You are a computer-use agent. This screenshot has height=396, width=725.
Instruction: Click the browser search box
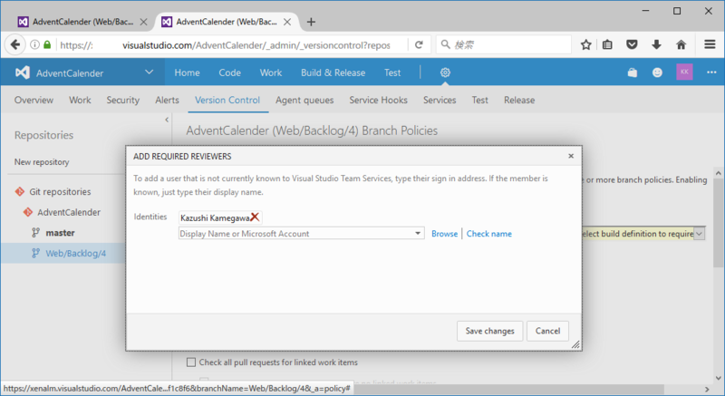504,44
